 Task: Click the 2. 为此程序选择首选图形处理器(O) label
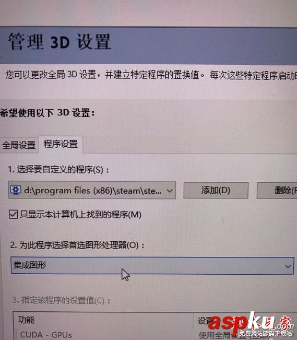tap(77, 245)
